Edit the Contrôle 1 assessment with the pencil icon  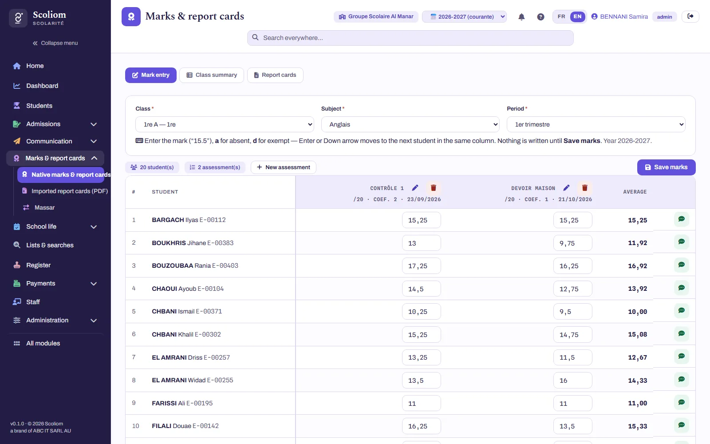pyautogui.click(x=415, y=188)
